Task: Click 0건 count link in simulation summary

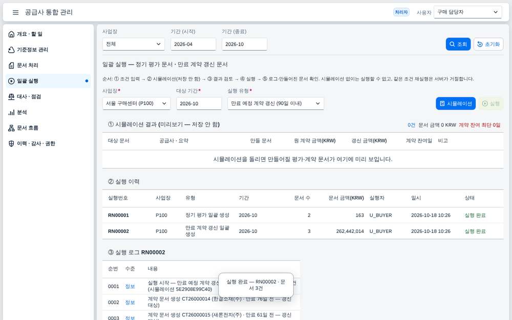Action: (412, 125)
